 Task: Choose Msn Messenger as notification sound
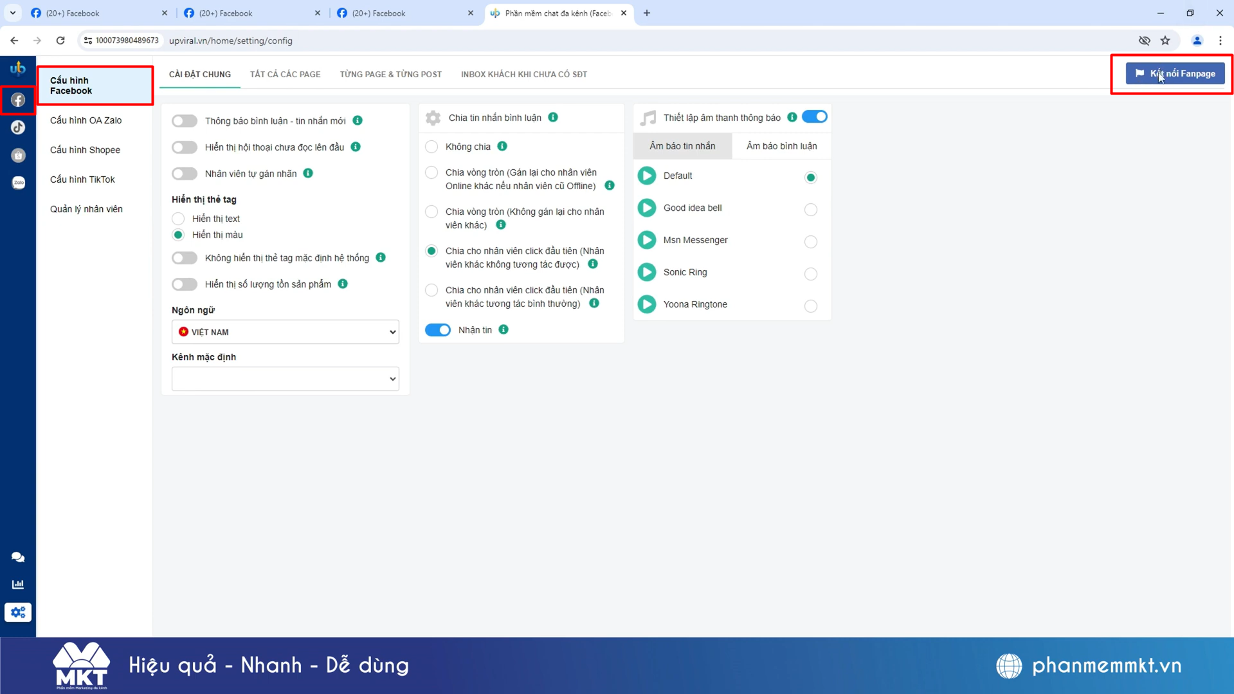click(x=811, y=242)
